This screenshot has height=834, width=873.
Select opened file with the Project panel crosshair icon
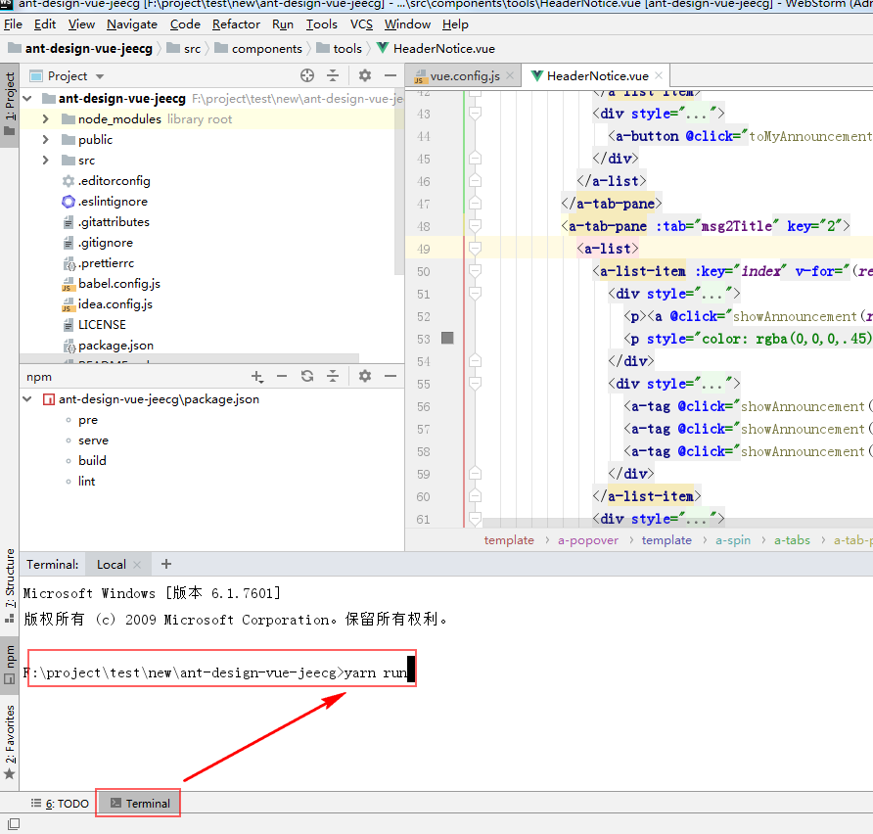pos(306,74)
